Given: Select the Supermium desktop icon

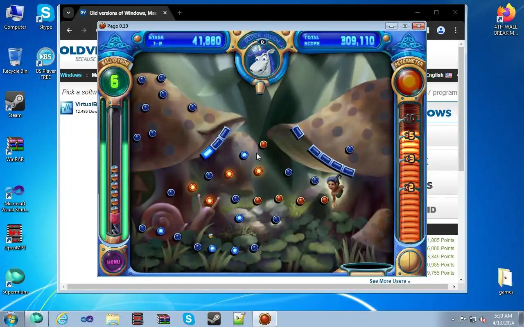Looking at the screenshot, I should point(15,281).
